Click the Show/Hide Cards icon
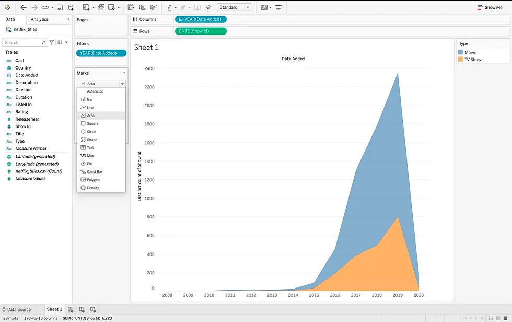The height and width of the screenshot is (322, 512). click(x=264, y=7)
